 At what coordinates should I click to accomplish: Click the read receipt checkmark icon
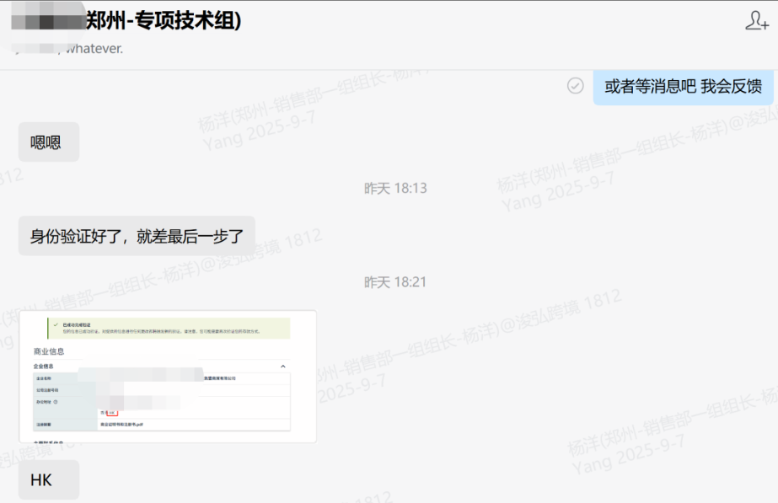(576, 86)
